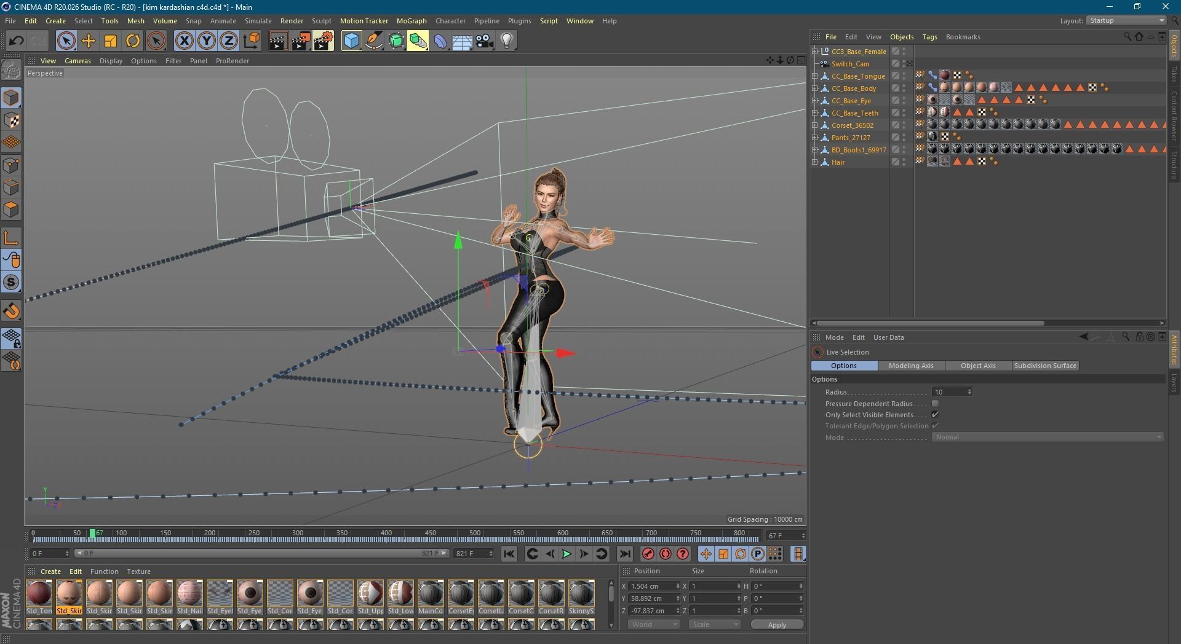The image size is (1181, 644).
Task: Click the Coordinate System icon
Action: [x=251, y=41]
